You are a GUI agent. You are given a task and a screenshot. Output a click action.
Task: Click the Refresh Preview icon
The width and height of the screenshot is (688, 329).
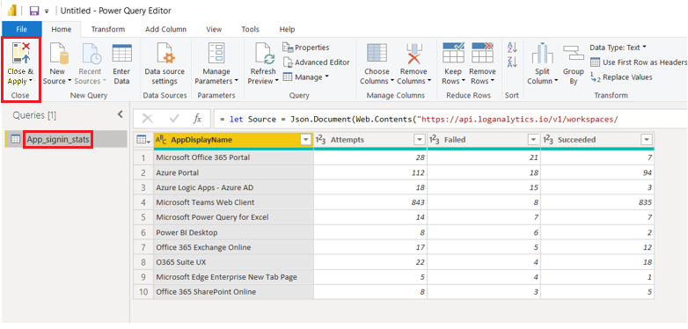(265, 54)
